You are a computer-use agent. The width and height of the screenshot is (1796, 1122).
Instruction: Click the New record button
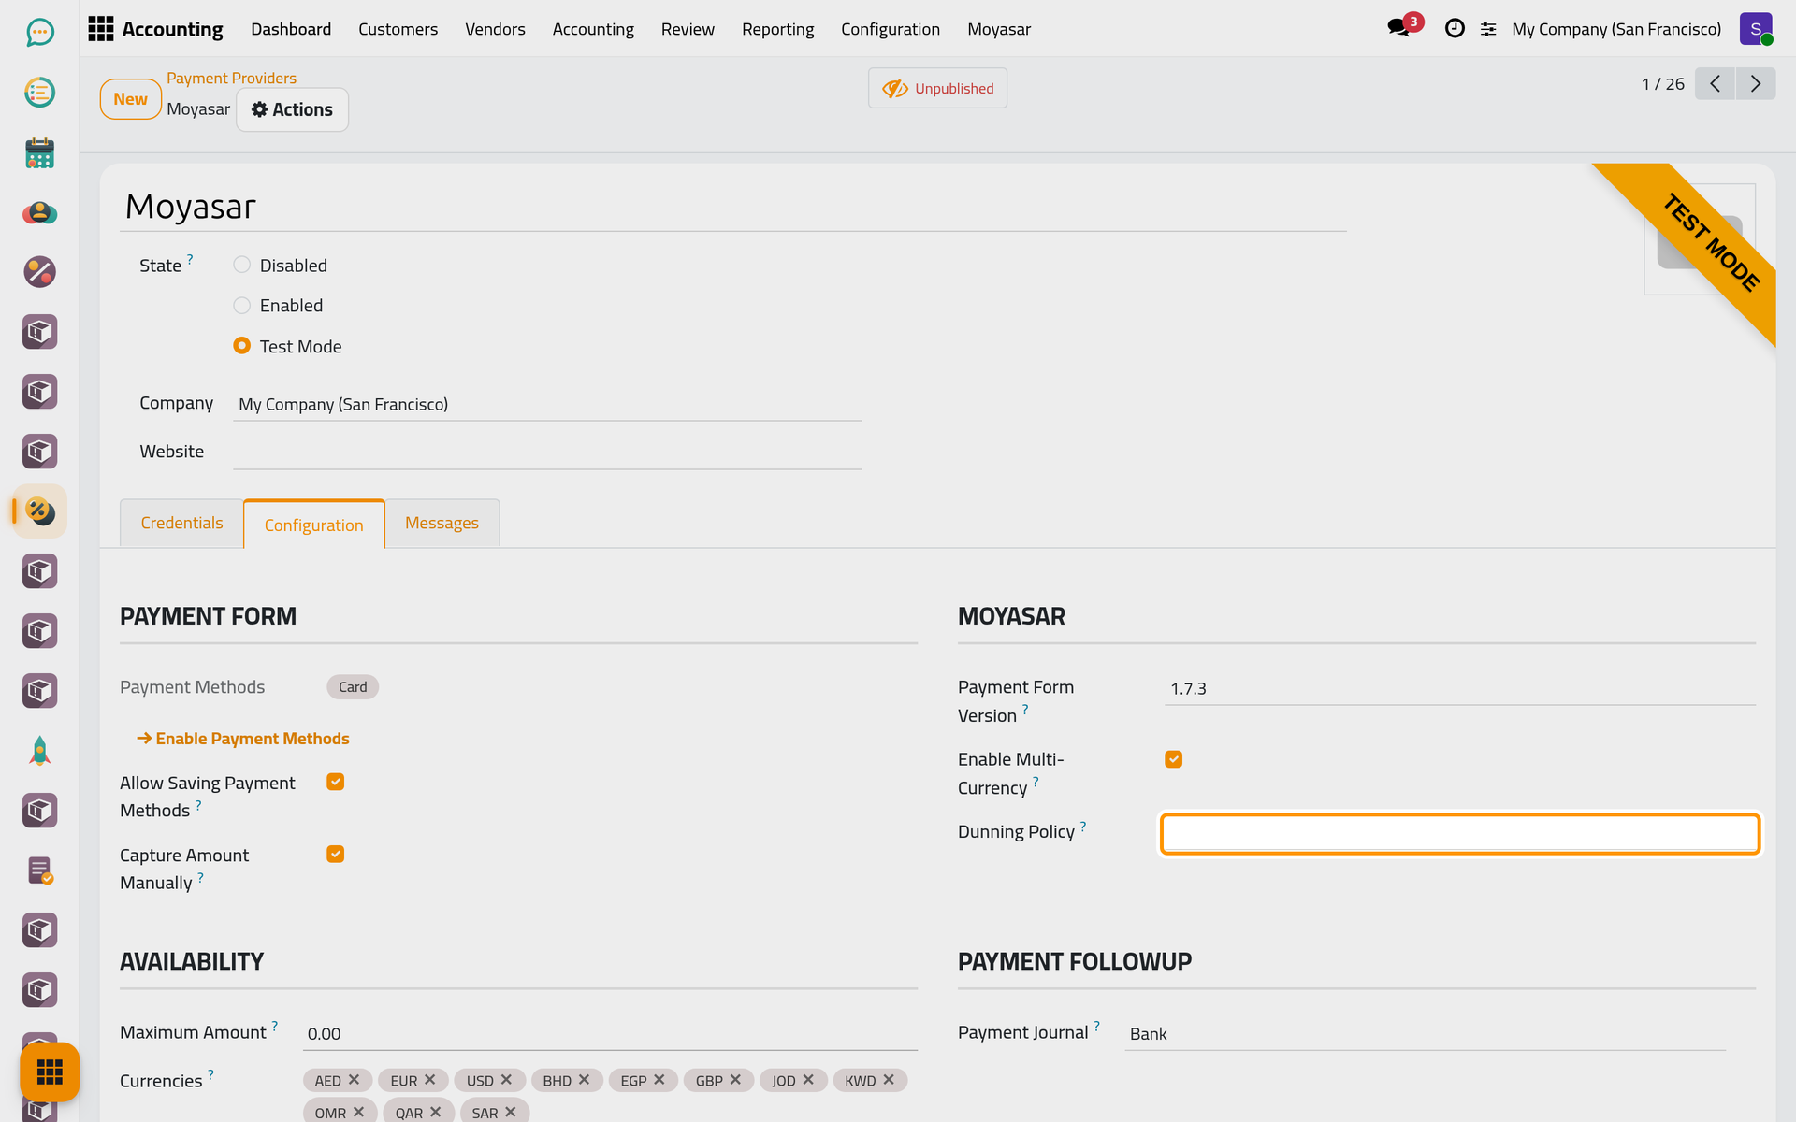130,99
